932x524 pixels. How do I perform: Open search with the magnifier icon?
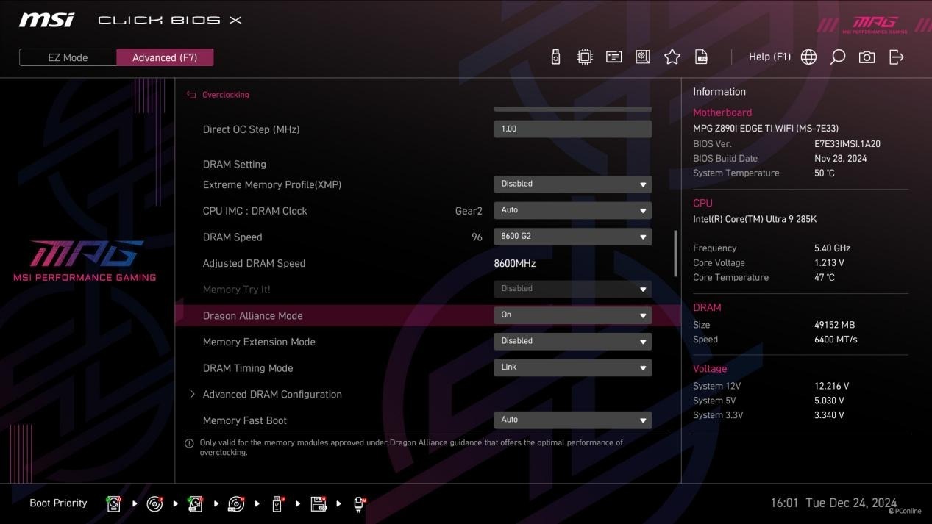pos(838,57)
